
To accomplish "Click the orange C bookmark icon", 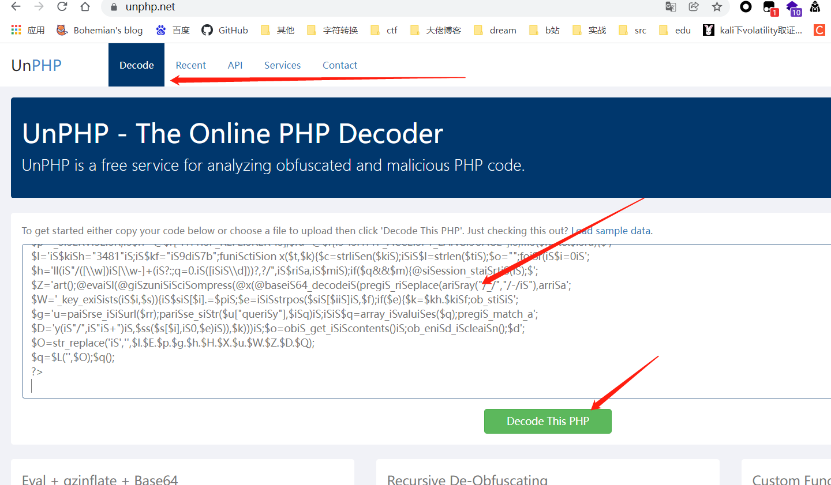I will (819, 30).
